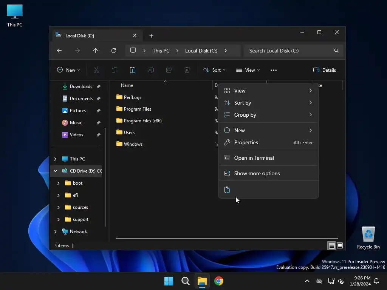
Task: Click the forward navigation arrow
Action: pos(77,51)
